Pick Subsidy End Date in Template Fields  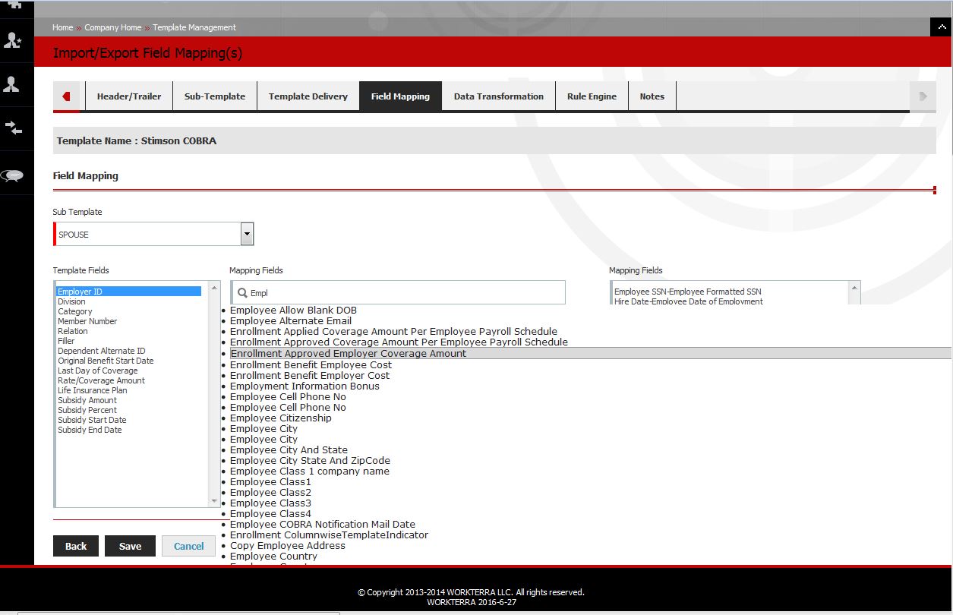(x=90, y=430)
